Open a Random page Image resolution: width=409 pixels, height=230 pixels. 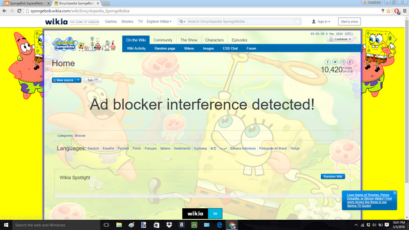165,49
